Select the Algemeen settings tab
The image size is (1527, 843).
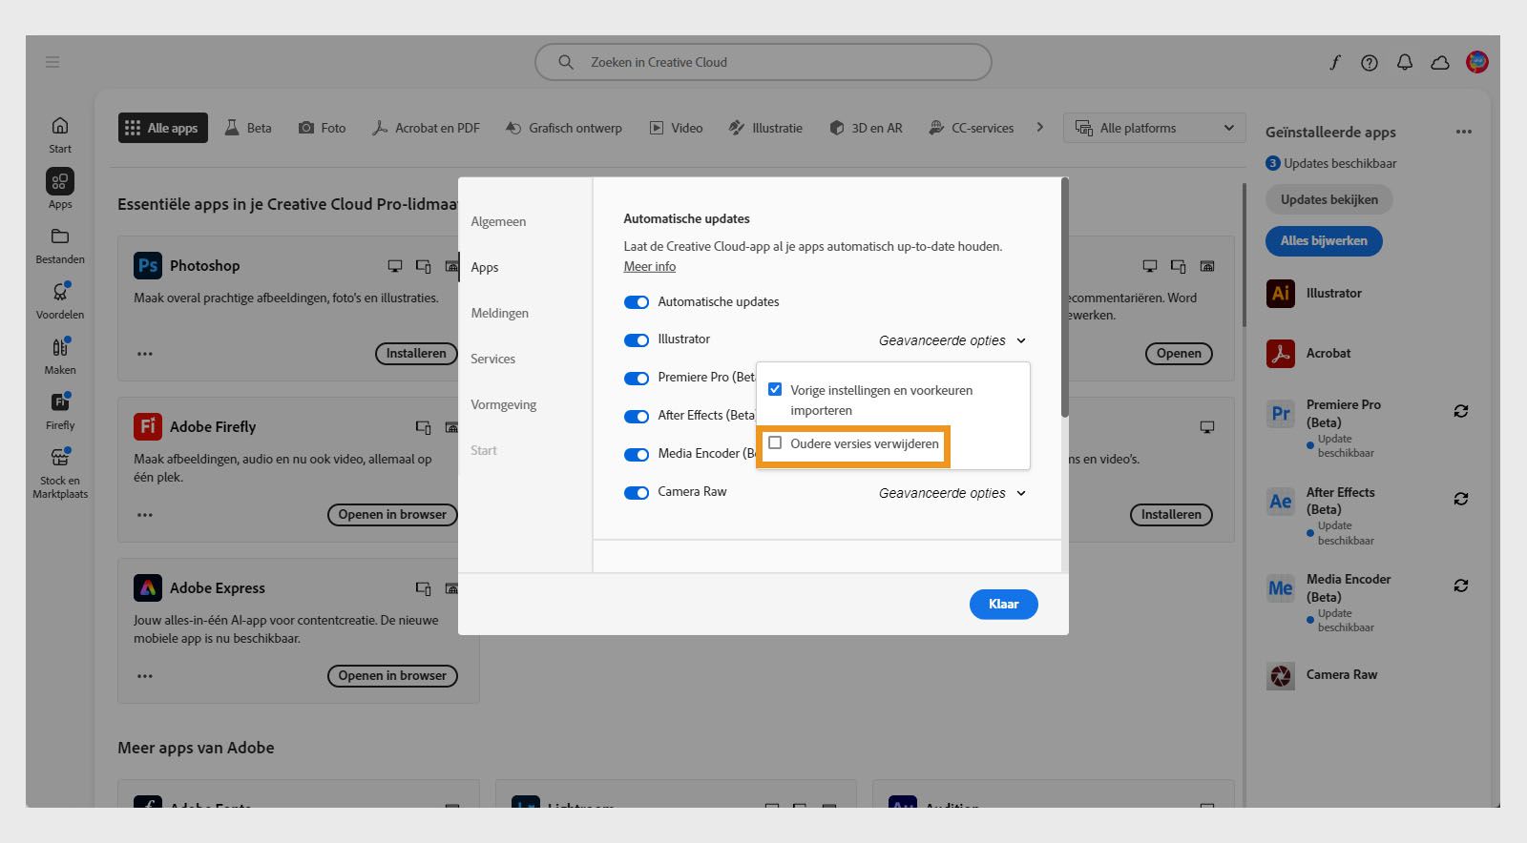(498, 221)
